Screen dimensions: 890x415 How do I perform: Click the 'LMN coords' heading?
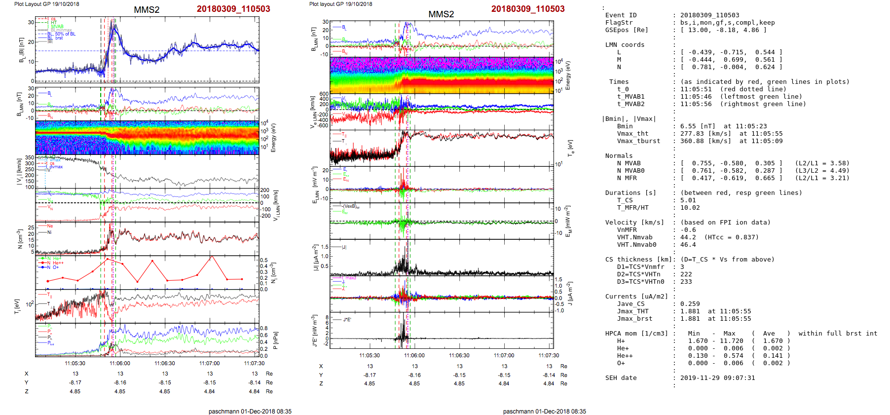pos(625,45)
